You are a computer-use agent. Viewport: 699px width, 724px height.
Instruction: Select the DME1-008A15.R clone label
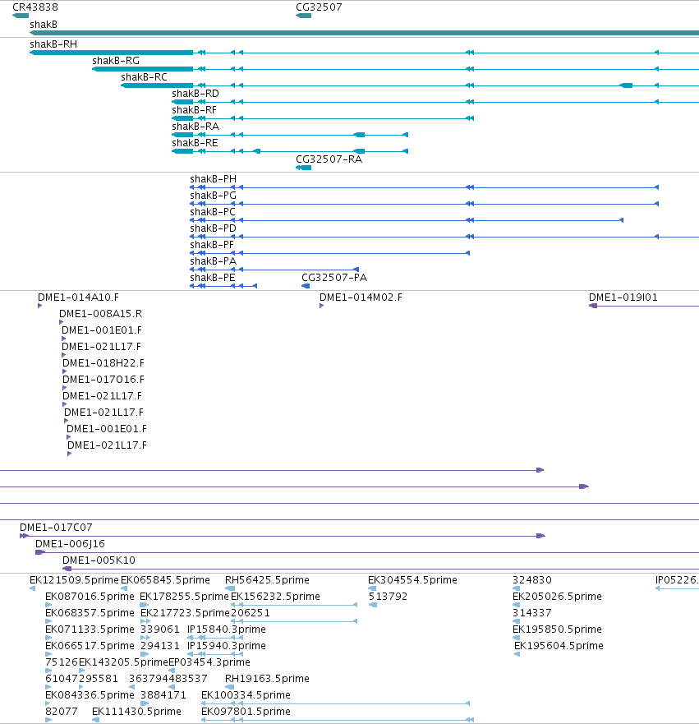100,314
